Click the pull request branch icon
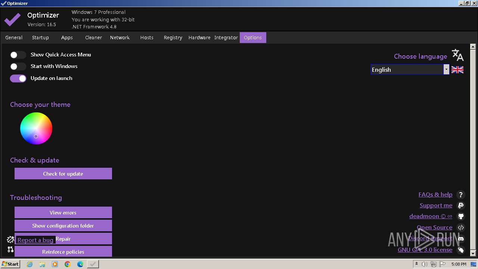Image resolution: width=478 pixels, height=269 pixels. click(x=10, y=249)
